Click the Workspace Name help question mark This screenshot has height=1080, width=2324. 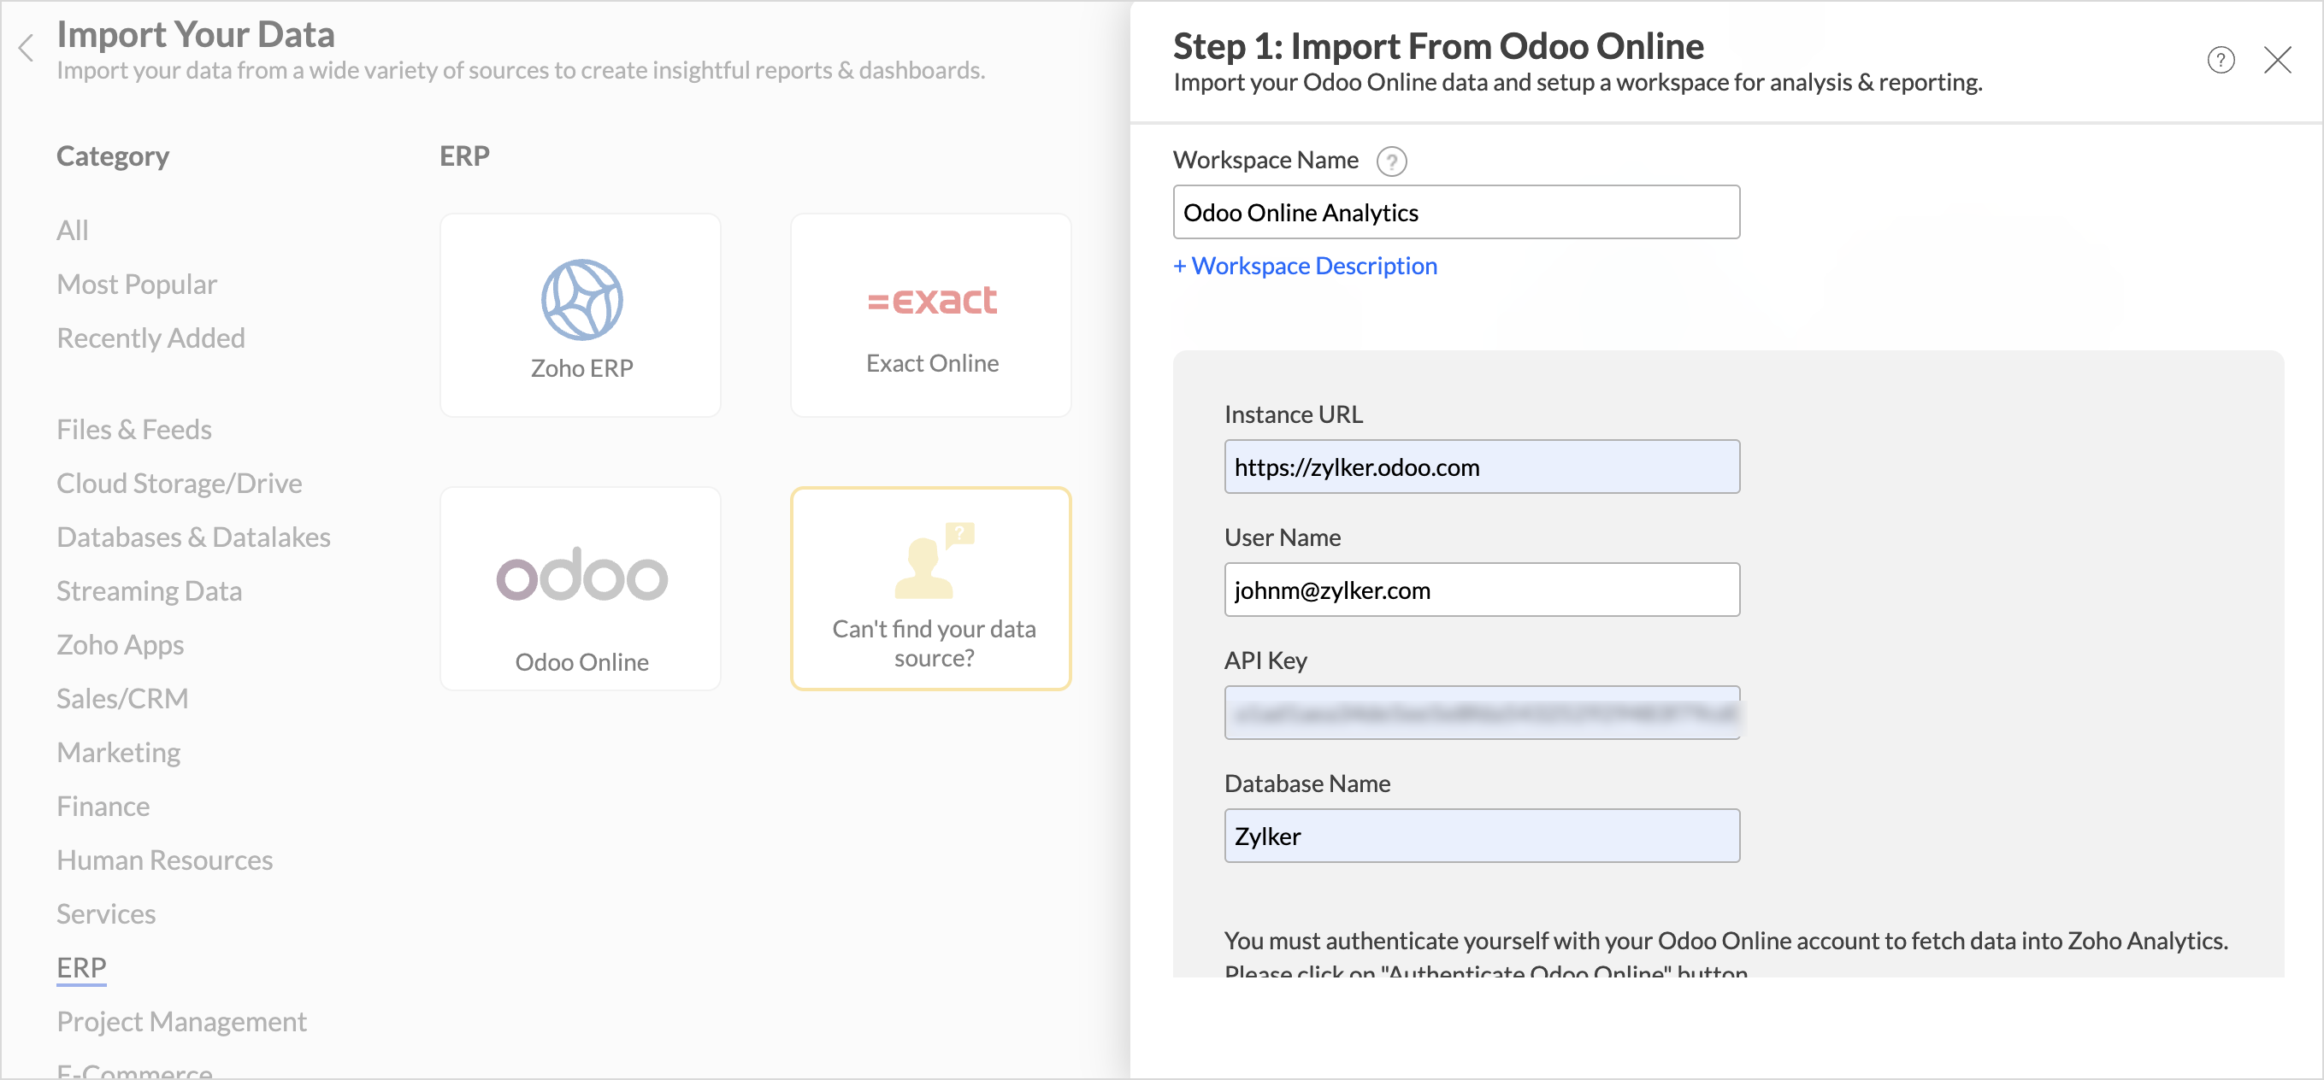[1391, 161]
